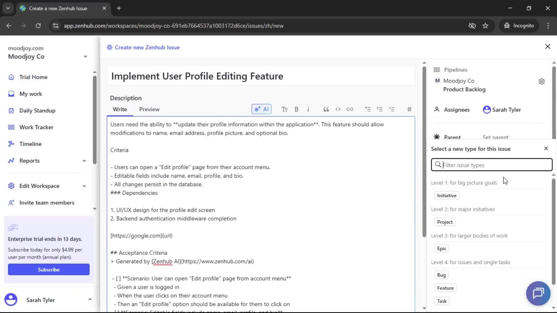Choose the Bug issue type chip
This screenshot has width=557, height=313.
(441, 275)
